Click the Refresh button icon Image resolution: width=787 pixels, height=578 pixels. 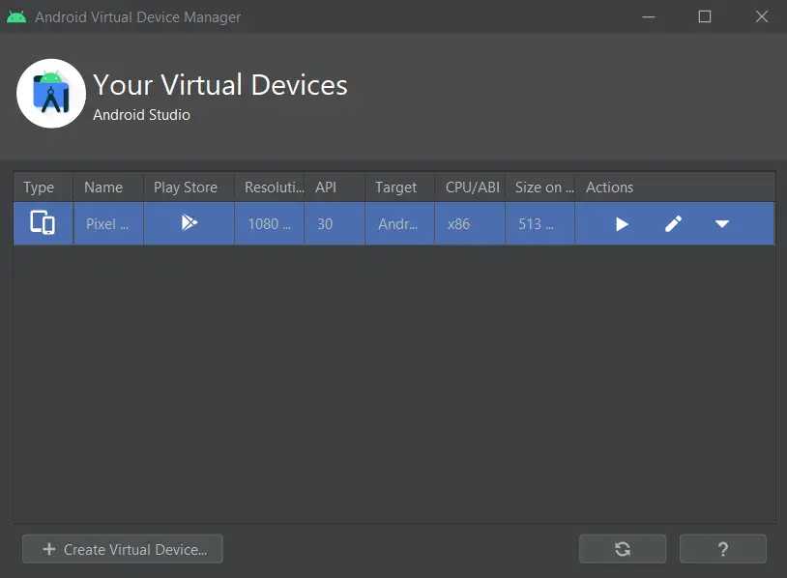623,549
